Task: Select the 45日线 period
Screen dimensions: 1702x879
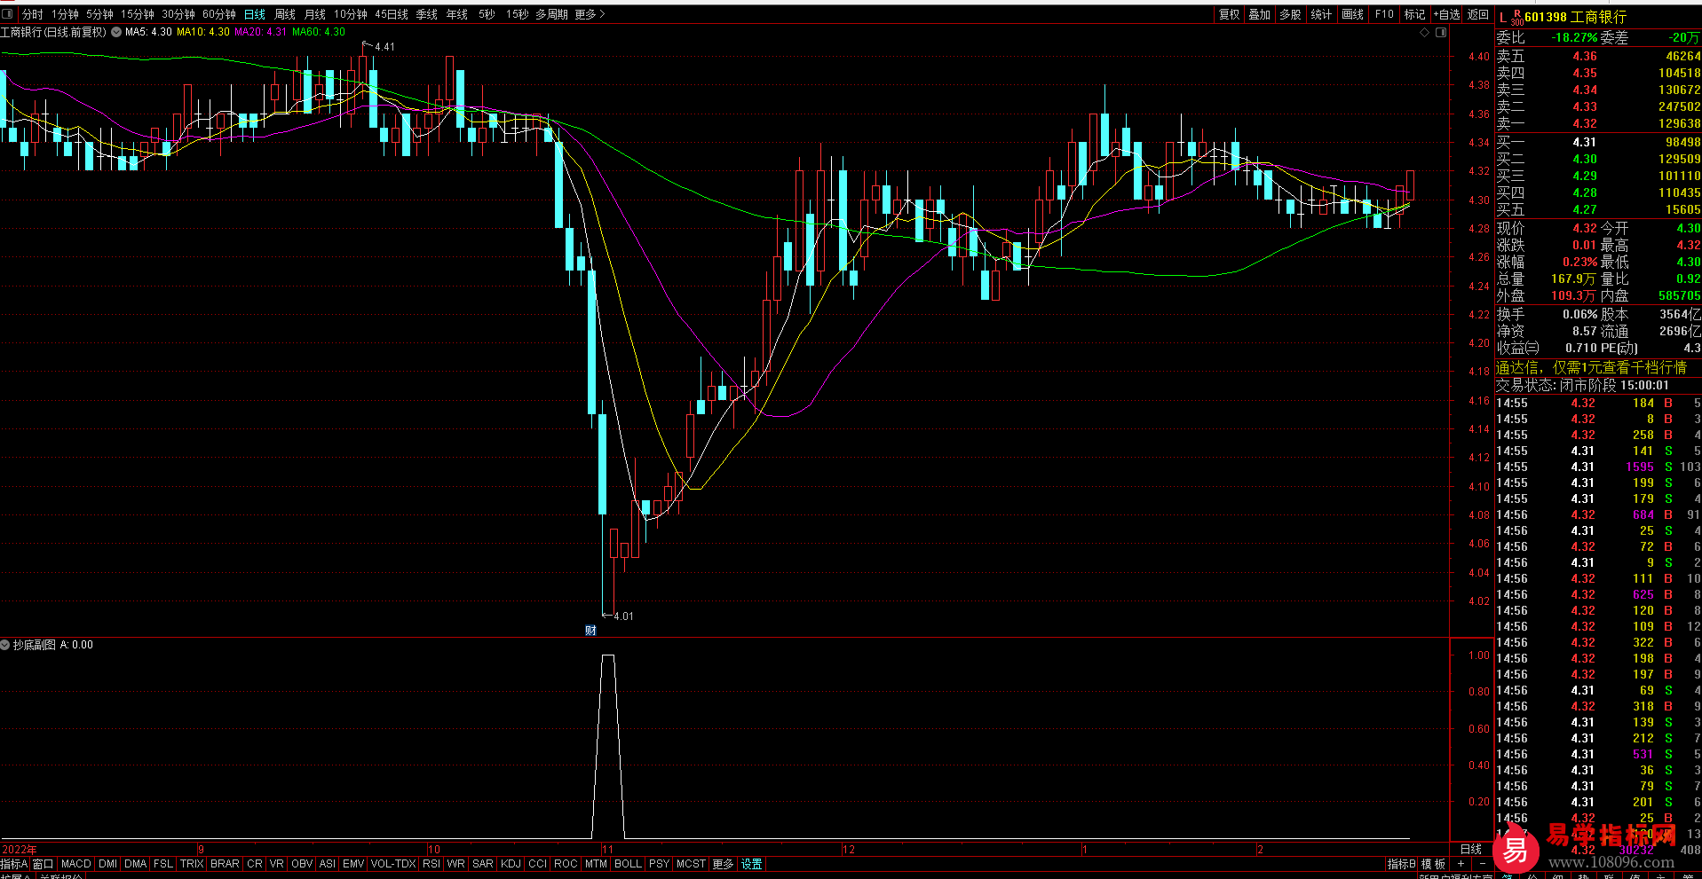Action: [x=392, y=14]
